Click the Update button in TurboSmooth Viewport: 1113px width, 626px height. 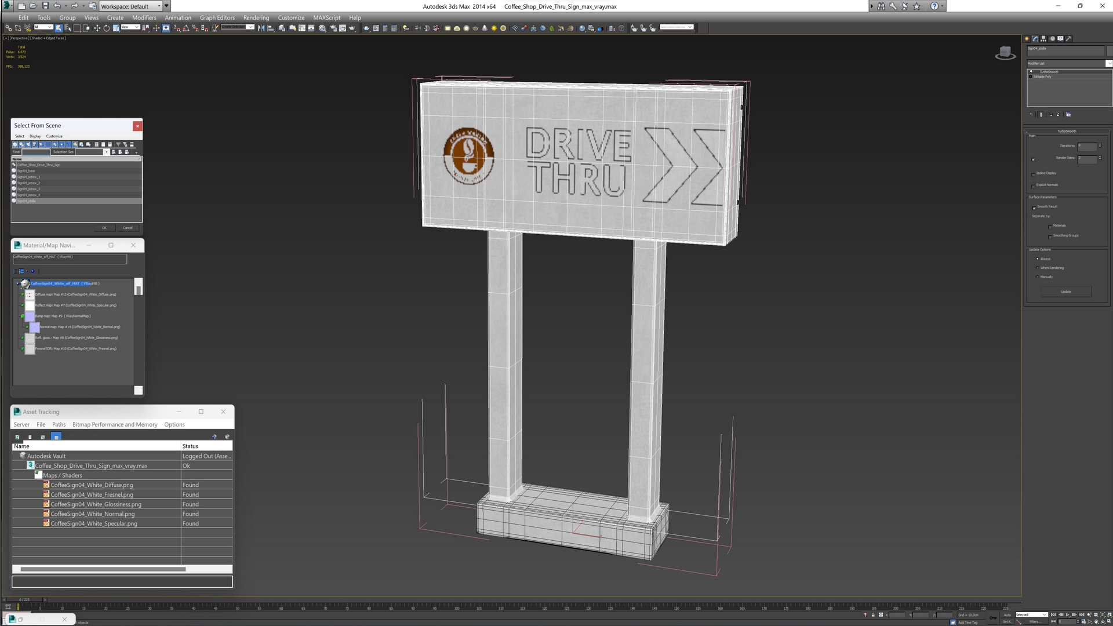tap(1066, 292)
